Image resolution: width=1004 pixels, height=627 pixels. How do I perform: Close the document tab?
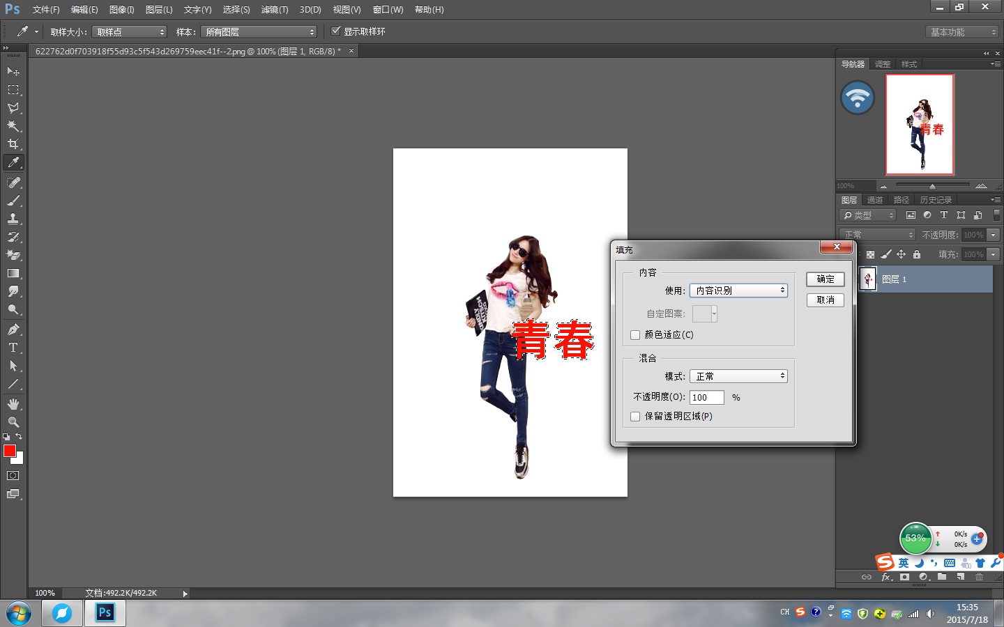coord(351,51)
